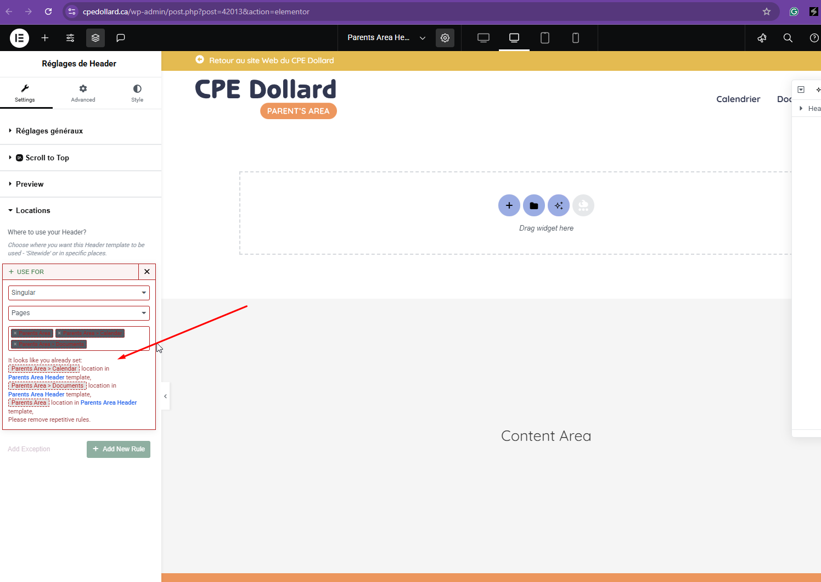The image size is (821, 582).
Task: Bookmark this page with star icon
Action: 767,12
